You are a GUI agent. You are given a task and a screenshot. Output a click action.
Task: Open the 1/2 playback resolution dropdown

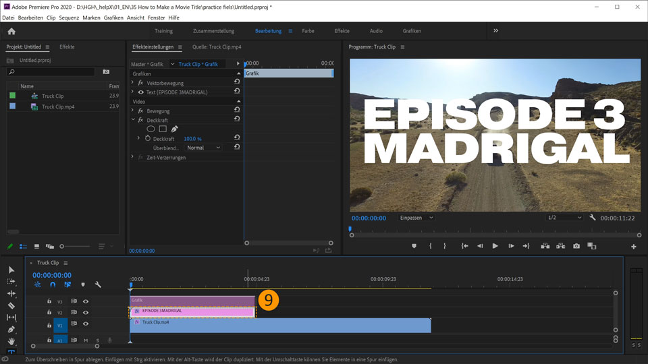(x=564, y=218)
